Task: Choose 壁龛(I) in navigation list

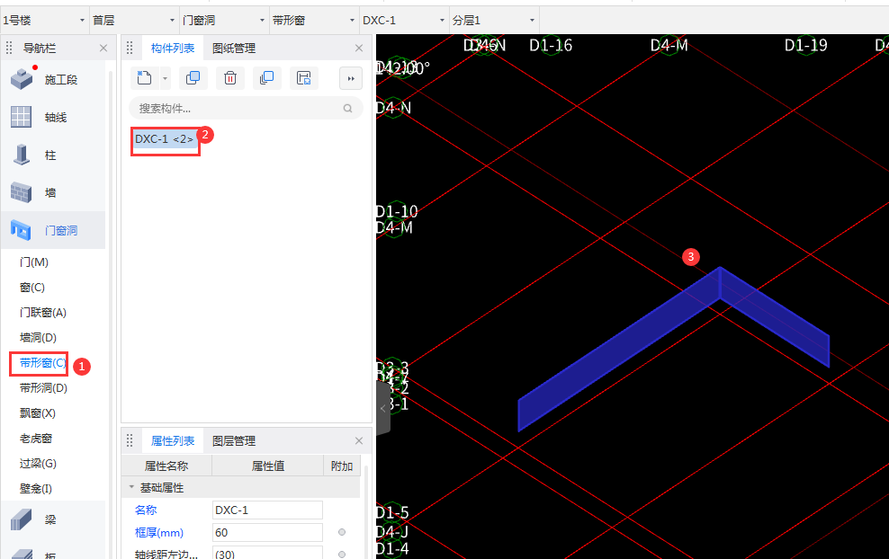Action: pos(36,488)
